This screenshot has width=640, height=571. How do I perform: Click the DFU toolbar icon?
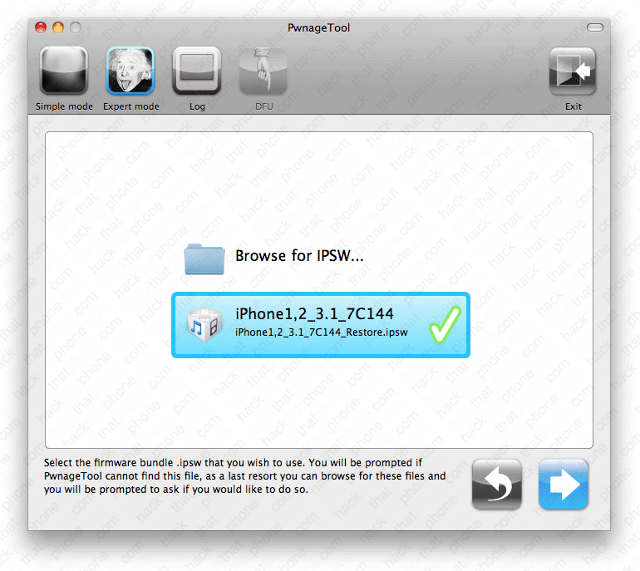coord(263,71)
